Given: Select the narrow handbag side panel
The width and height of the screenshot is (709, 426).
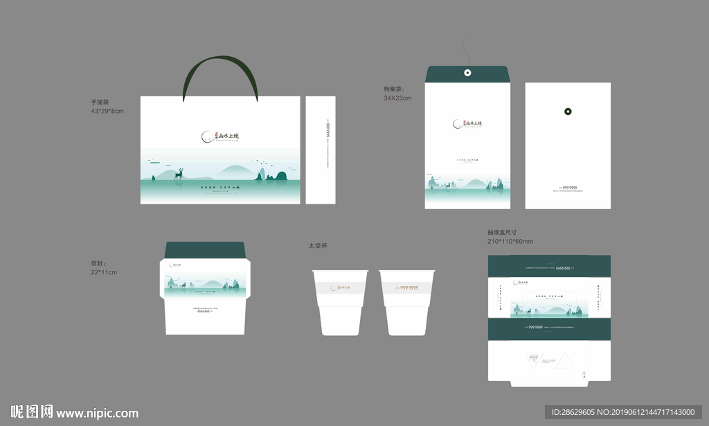Looking at the screenshot, I should (x=321, y=150).
